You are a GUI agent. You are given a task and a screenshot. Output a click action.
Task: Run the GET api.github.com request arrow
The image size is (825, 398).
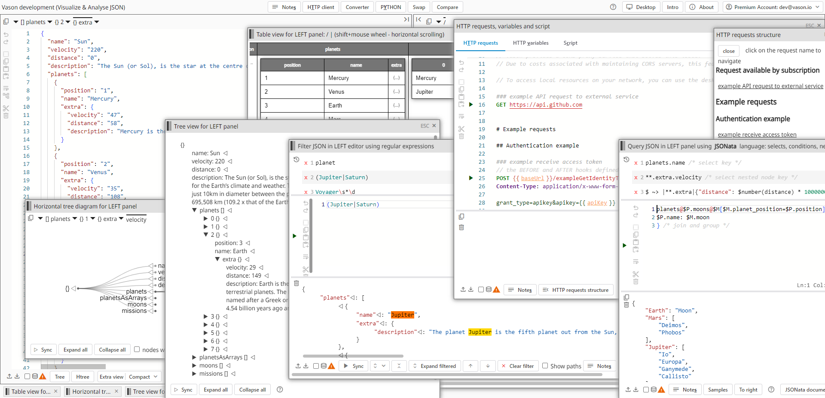pos(471,104)
